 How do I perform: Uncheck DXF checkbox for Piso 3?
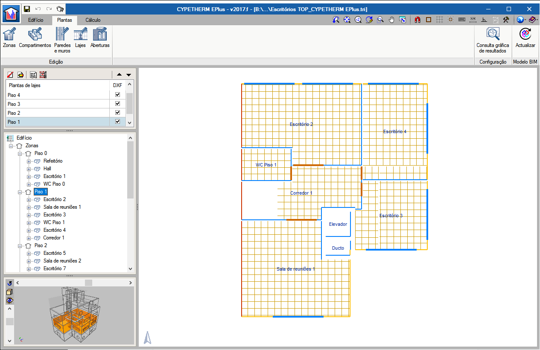coord(118,104)
